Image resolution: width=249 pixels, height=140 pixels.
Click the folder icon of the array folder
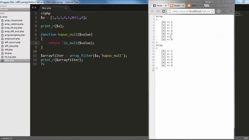(x=1, y=17)
